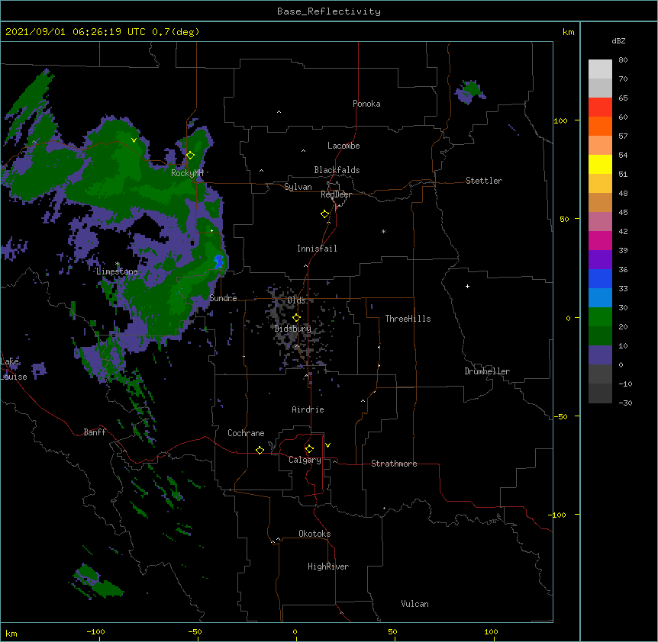Image resolution: width=658 pixels, height=642 pixels.
Task: Click the yellow V marker northeast of Calgary
Action: tap(327, 445)
